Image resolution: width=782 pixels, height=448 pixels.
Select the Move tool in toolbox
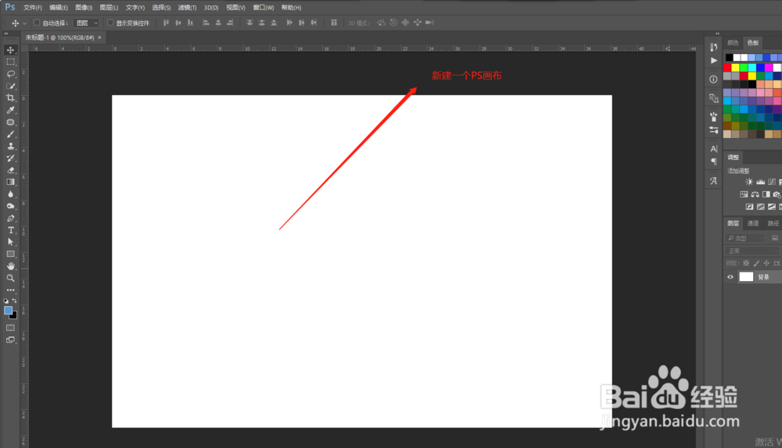(10, 50)
